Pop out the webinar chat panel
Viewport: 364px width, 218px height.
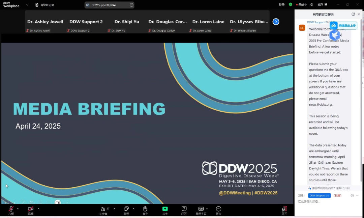pyautogui.click(x=353, y=14)
